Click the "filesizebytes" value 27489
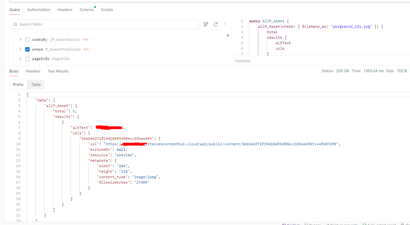 click(142, 183)
